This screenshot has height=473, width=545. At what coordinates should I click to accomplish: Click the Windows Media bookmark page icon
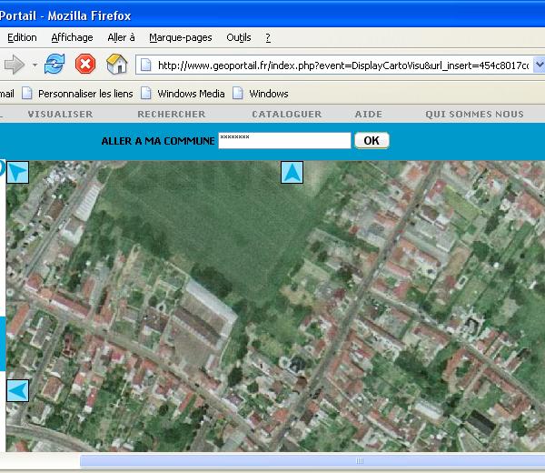[146, 94]
